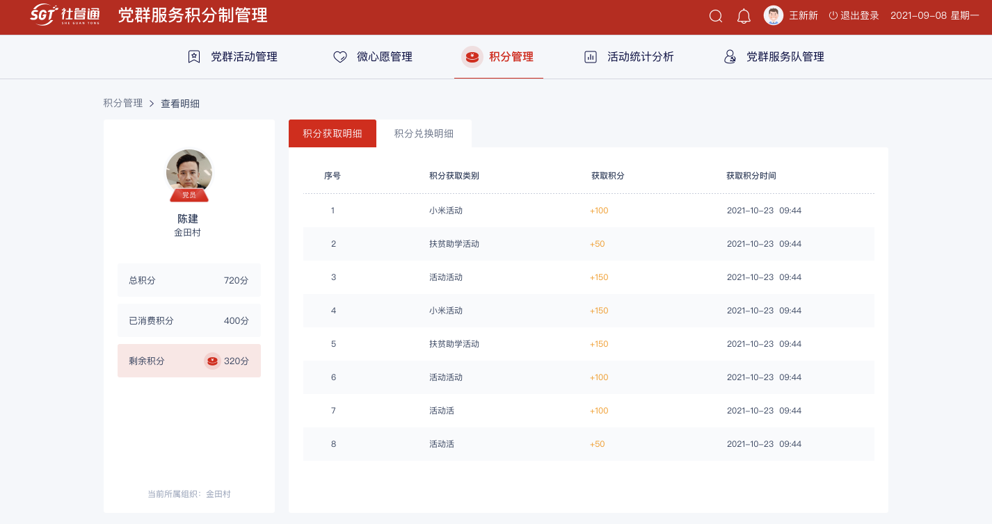Click the 获取积分时间 column header
This screenshot has width=992, height=524.
(751, 176)
